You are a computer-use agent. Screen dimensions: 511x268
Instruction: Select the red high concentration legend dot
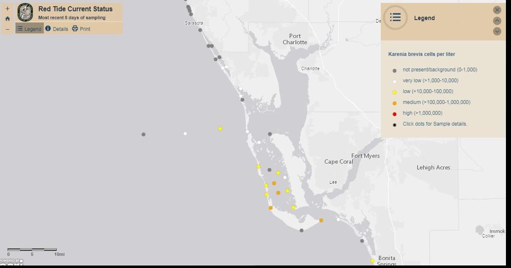click(x=393, y=113)
